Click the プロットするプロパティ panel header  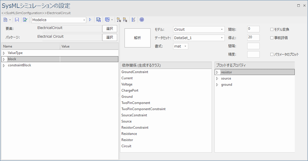[x=255, y=65]
